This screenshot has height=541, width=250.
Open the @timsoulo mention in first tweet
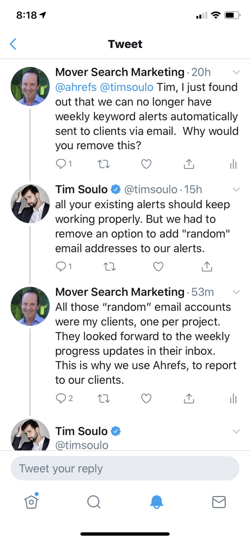coord(127,87)
